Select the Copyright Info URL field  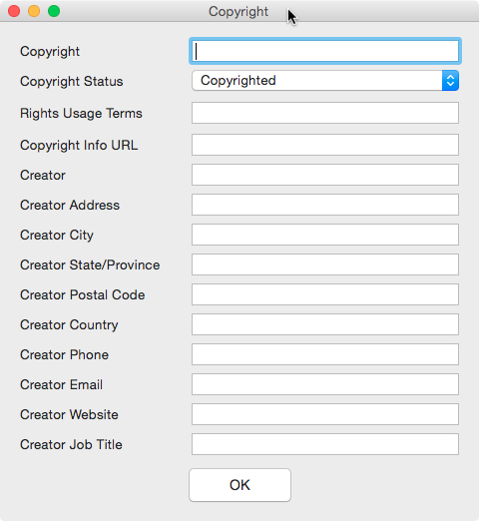325,145
